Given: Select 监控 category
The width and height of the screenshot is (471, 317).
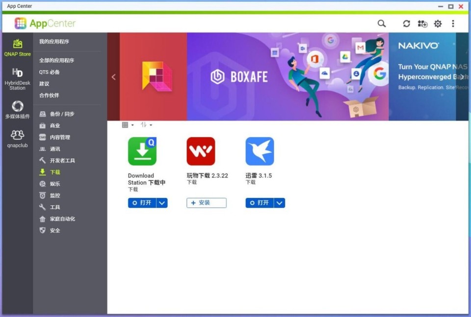Looking at the screenshot, I should 50,195.
